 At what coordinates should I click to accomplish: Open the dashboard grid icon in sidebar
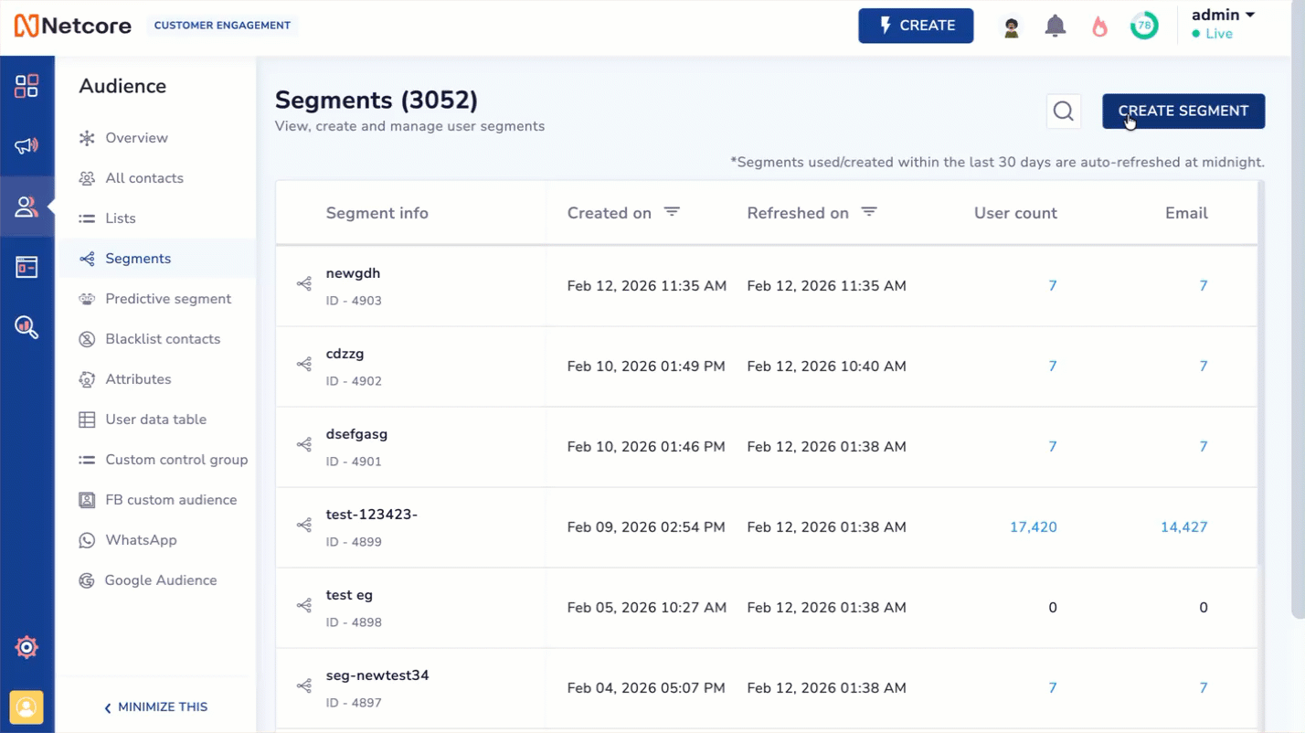pos(27,85)
